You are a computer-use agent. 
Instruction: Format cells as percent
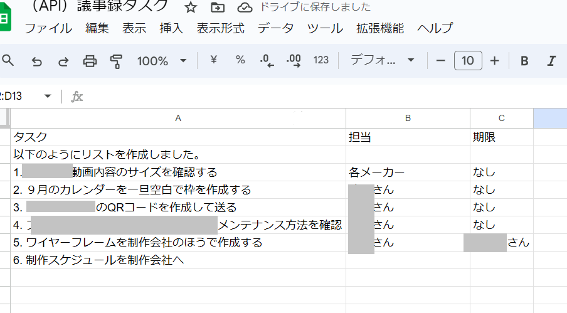(x=240, y=60)
